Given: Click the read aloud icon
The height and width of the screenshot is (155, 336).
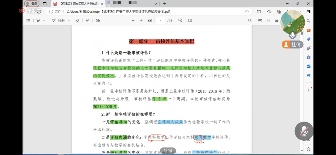Looking at the screenshot, I should 87,21.
